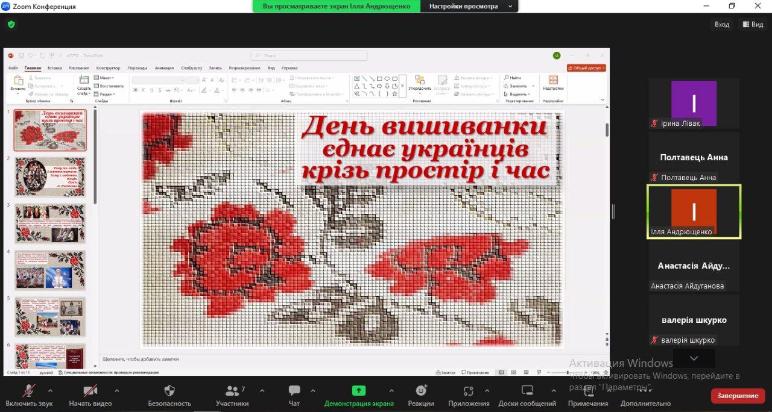The width and height of the screenshot is (772, 412).
Task: Open the Notes icon in toolbar
Action: point(588,390)
